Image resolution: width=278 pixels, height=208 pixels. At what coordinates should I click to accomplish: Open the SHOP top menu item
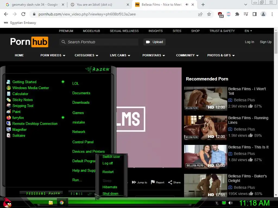195,31
